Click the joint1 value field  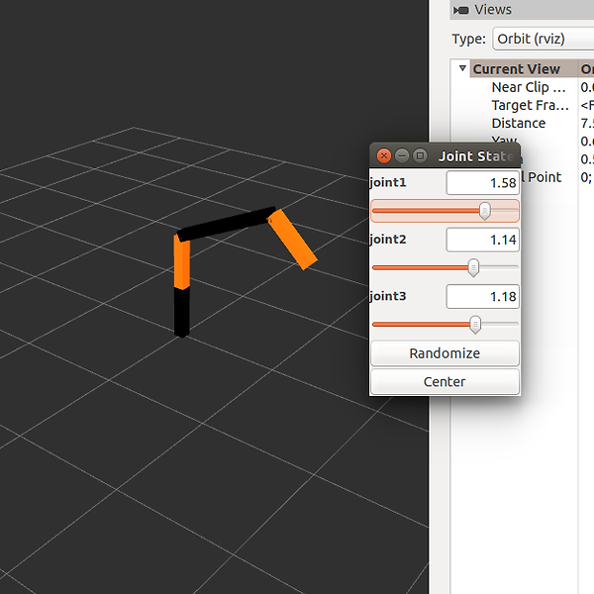[x=482, y=183]
